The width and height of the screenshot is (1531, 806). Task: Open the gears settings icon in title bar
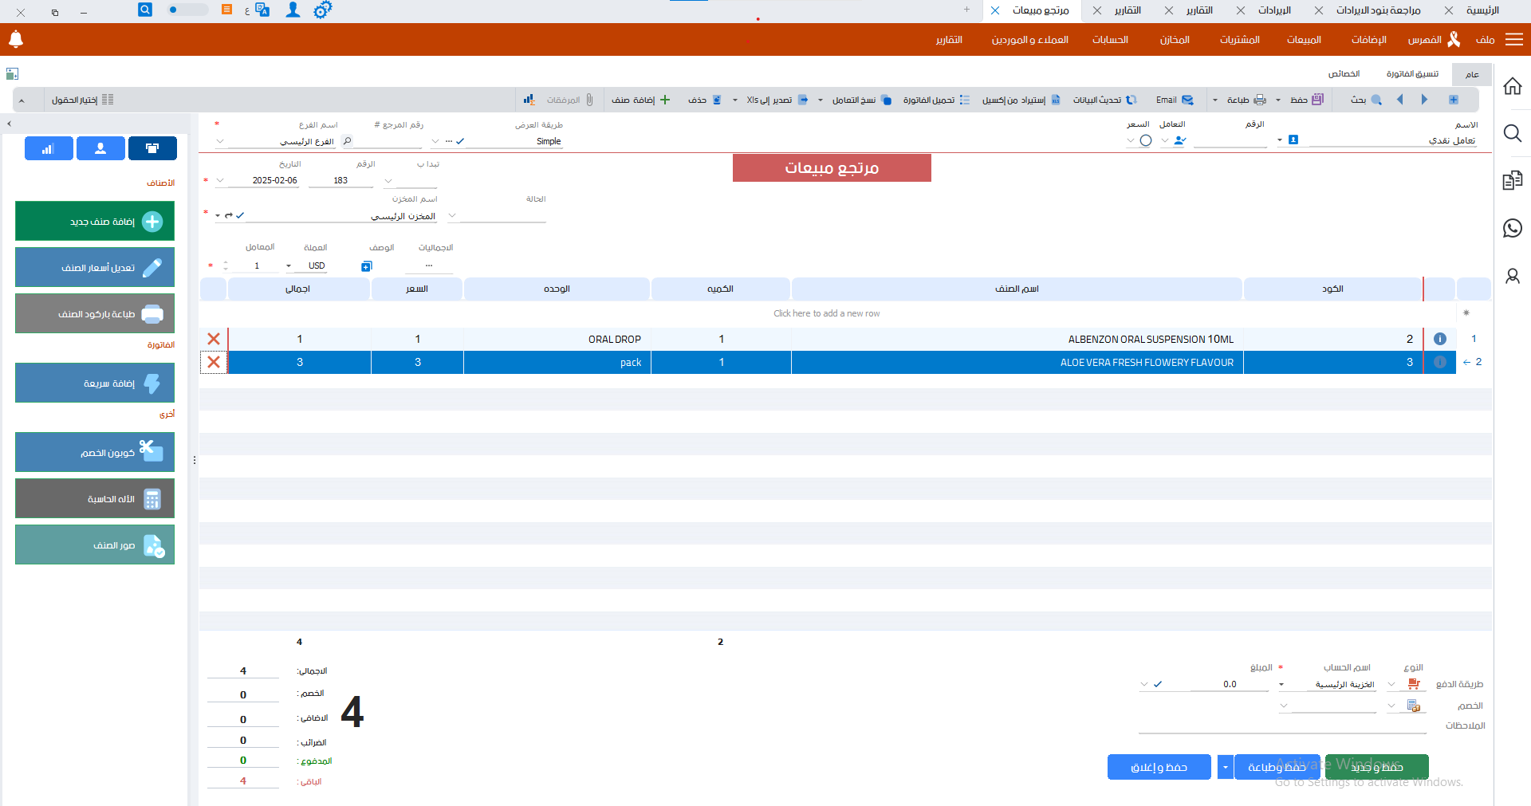click(322, 10)
